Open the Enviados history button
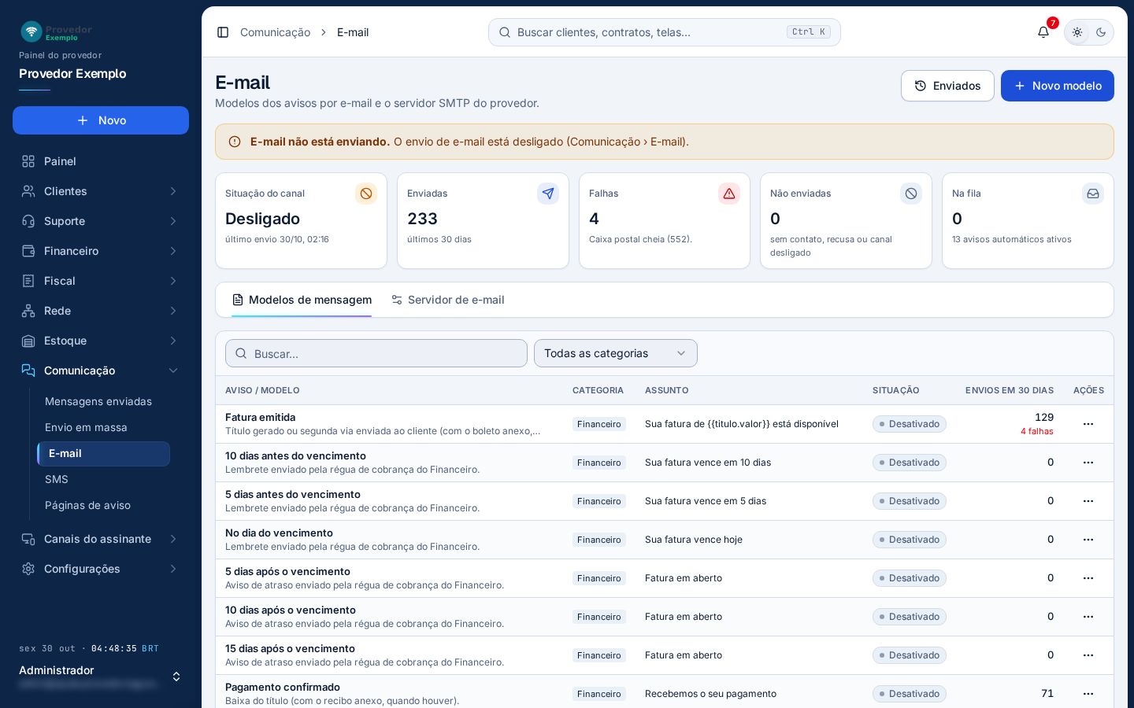 coord(947,86)
